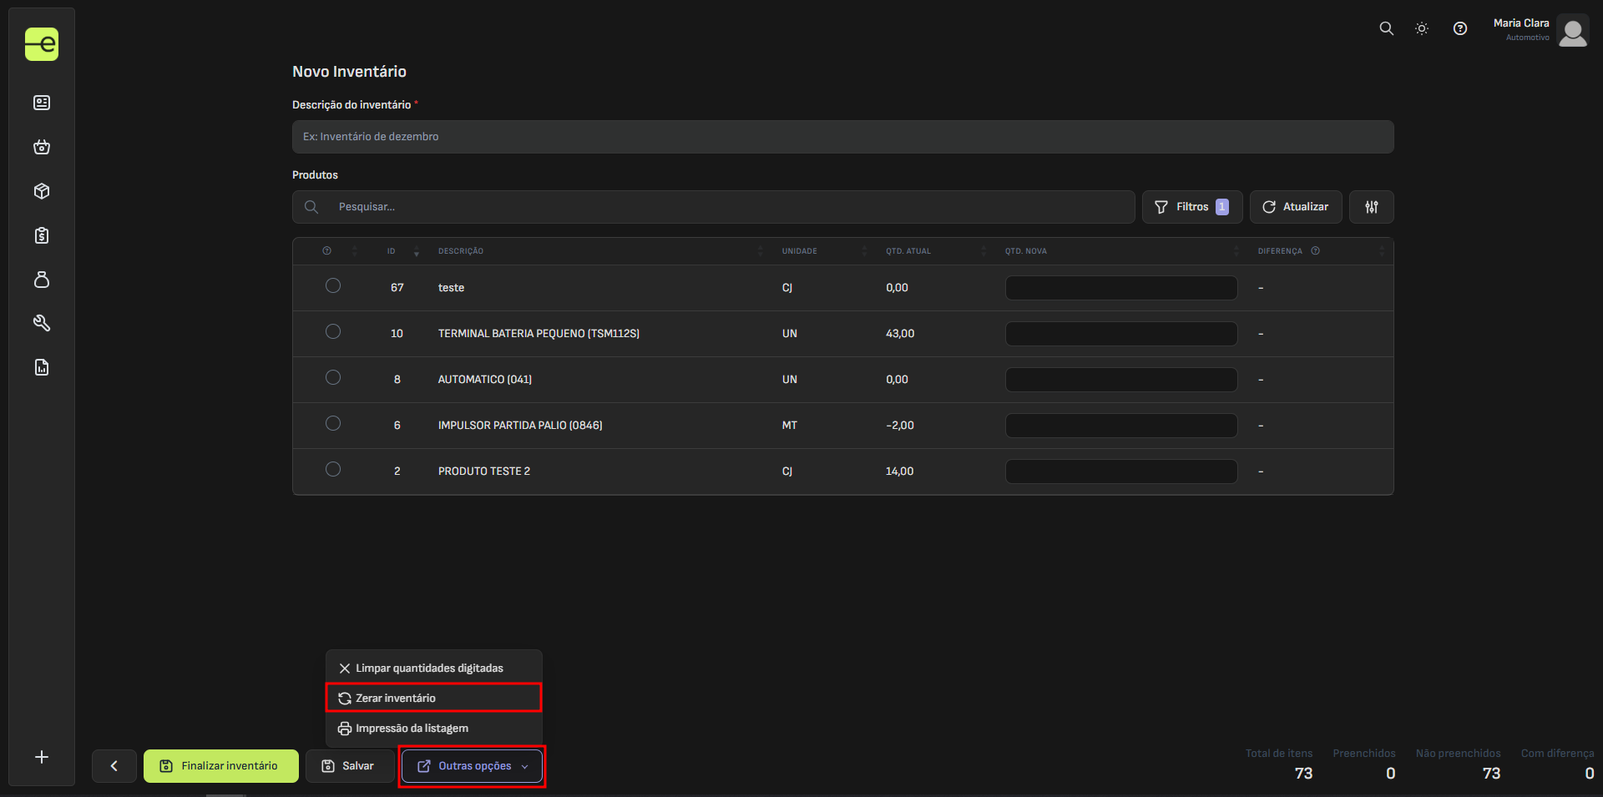The width and height of the screenshot is (1603, 797).
Task: Select radio for TERMINAL BATERIA PEQUENO
Action: (333, 332)
